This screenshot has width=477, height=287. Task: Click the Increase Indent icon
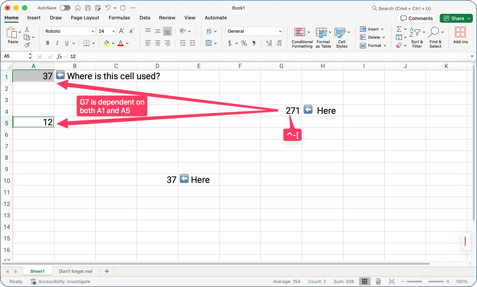pyautogui.click(x=193, y=43)
